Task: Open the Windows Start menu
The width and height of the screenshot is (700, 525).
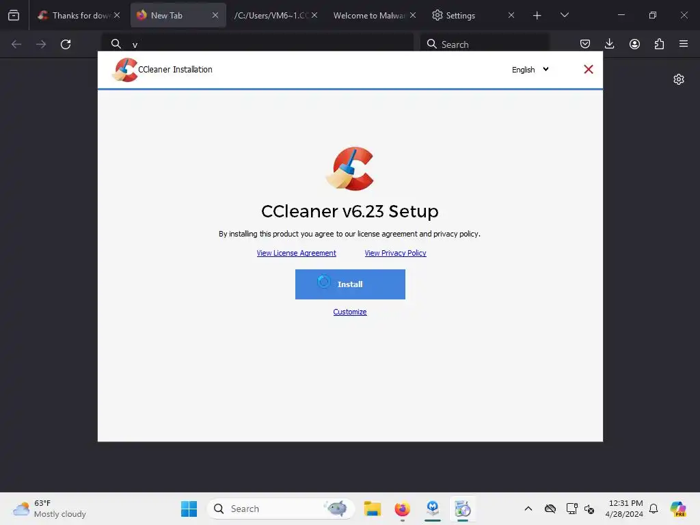Action: (x=189, y=509)
